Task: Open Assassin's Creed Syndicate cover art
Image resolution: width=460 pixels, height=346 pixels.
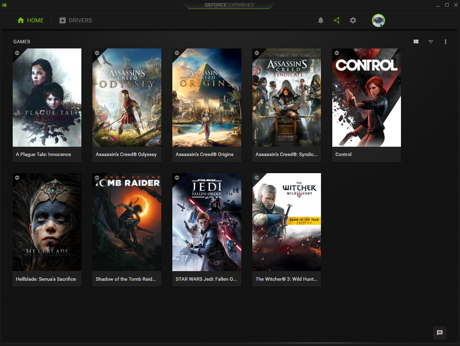Action: pos(287,98)
